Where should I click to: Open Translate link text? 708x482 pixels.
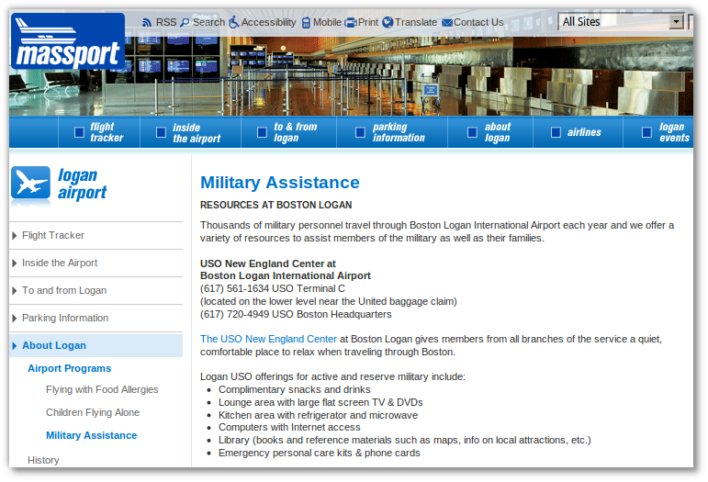416,22
